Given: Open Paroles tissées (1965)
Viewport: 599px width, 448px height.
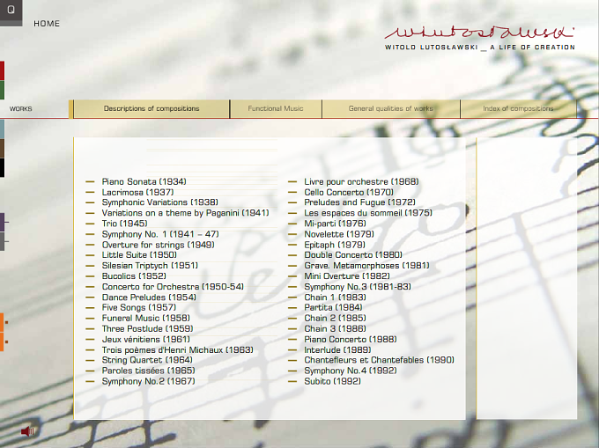Looking at the screenshot, I should click(148, 371).
